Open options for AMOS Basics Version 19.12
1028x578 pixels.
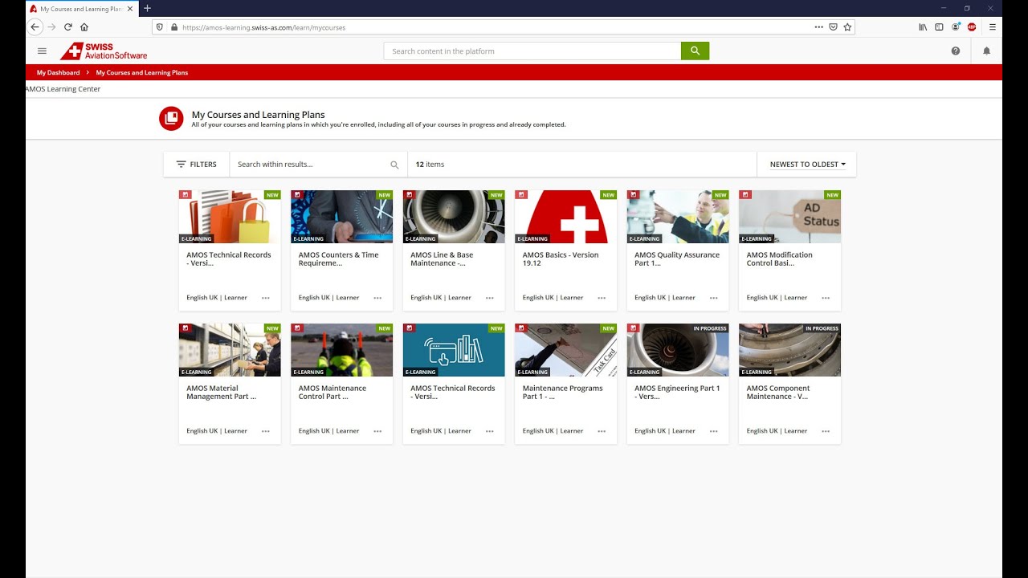pos(602,298)
